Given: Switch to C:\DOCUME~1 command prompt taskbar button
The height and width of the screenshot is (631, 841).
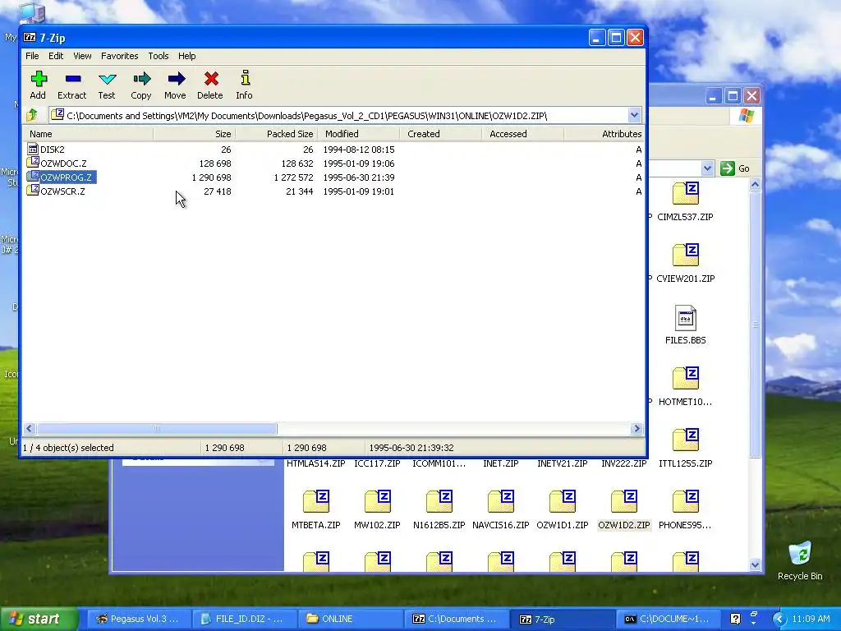Looking at the screenshot, I should pyautogui.click(x=667, y=619).
